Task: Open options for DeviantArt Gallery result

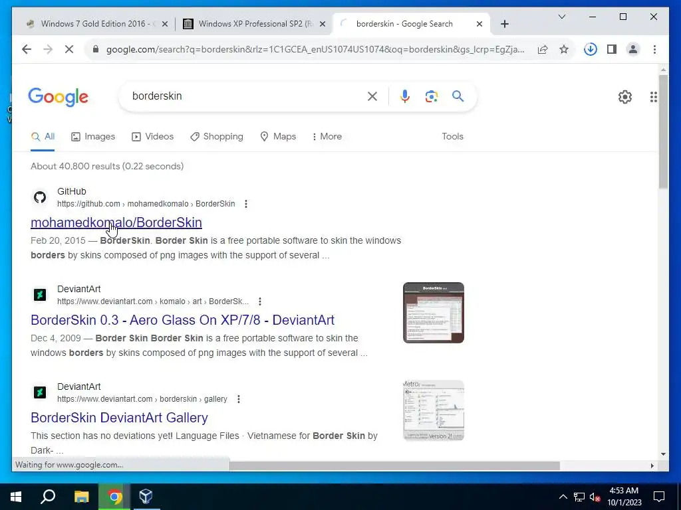Action: point(239,399)
